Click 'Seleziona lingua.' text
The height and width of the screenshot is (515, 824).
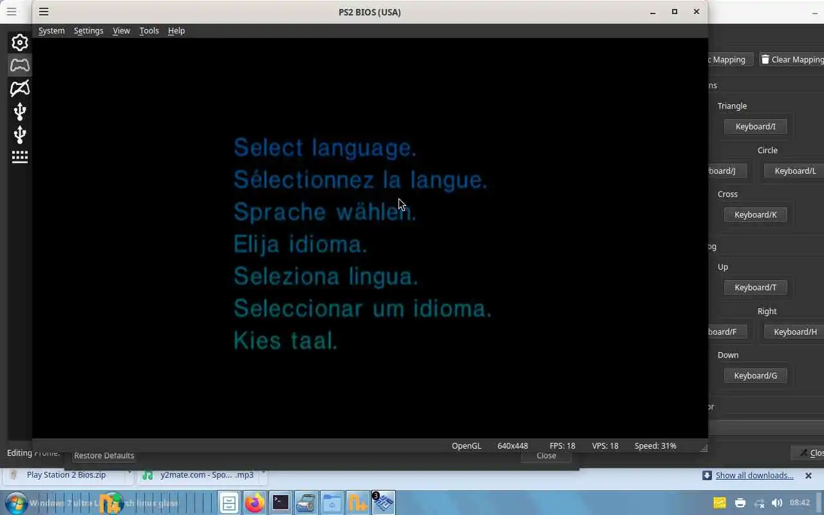pyautogui.click(x=326, y=276)
